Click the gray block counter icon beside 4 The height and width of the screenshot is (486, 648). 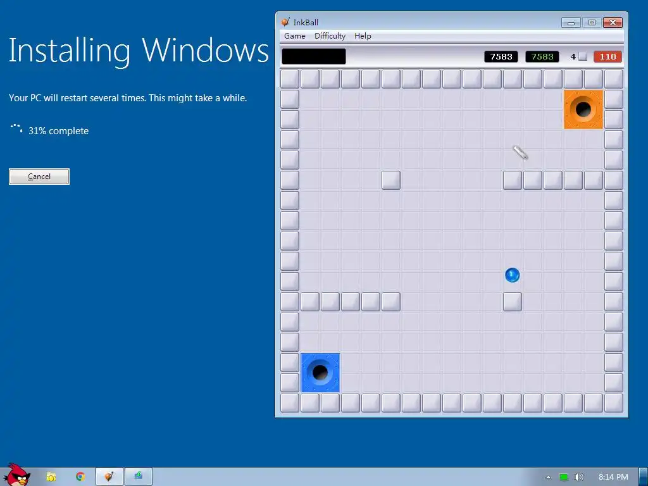[583, 56]
